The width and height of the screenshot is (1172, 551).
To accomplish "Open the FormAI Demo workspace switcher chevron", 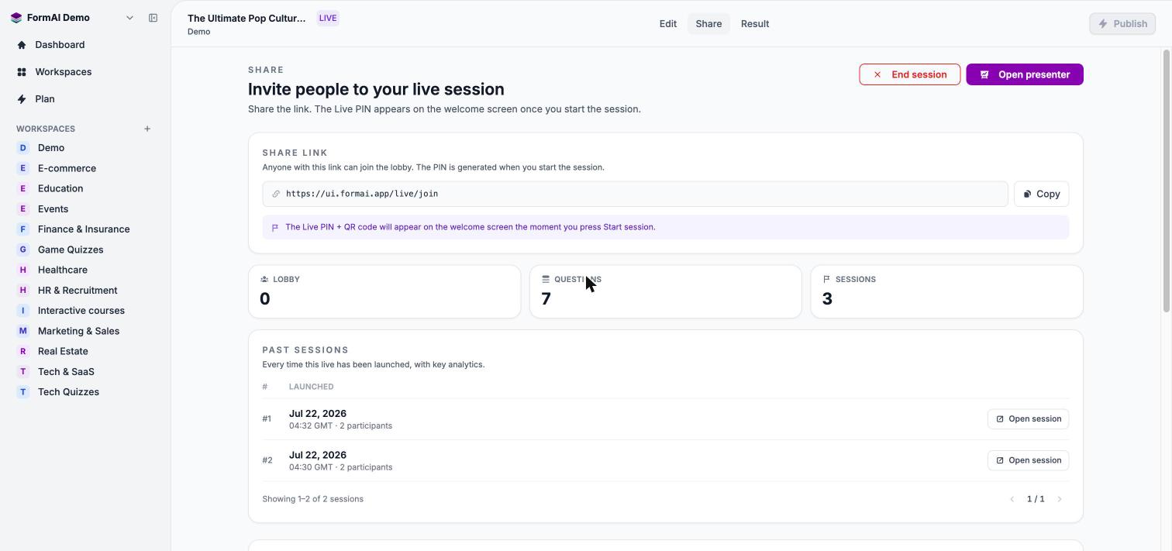I will pyautogui.click(x=129, y=18).
